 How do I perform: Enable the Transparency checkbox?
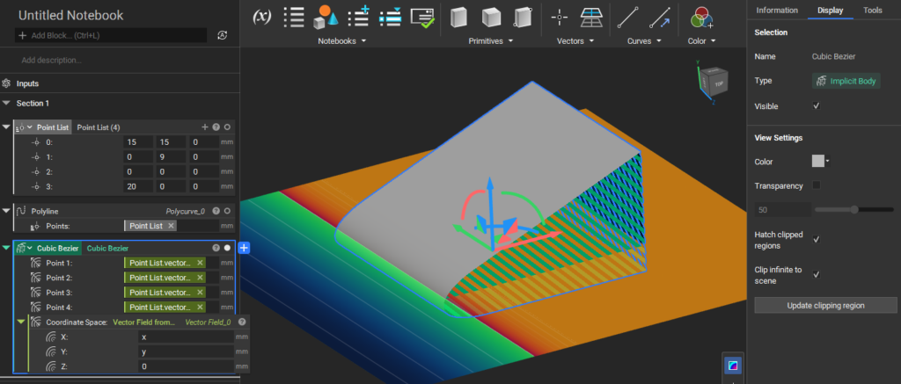817,185
